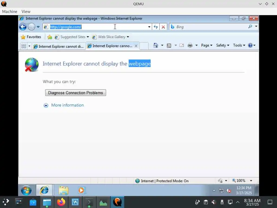
Task: Click QEMU icon in host taskbar
Action: point(117,202)
